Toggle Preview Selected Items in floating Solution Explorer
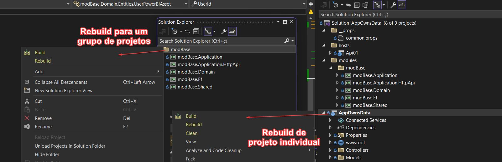The width and height of the screenshot is (502, 162). tap(232, 31)
